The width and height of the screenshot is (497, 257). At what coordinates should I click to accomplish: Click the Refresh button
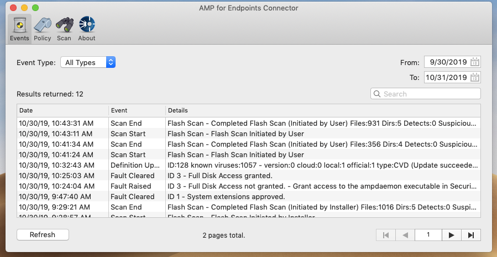coord(43,234)
